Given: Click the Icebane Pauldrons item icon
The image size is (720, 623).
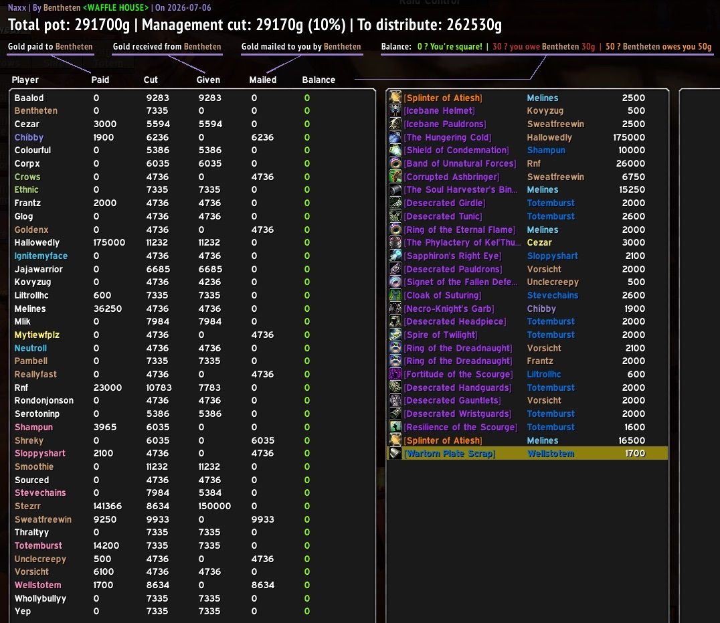Looking at the screenshot, I should point(395,124).
